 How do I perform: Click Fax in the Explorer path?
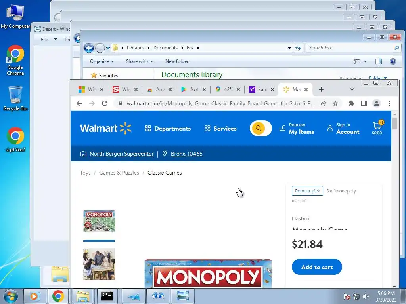[190, 48]
